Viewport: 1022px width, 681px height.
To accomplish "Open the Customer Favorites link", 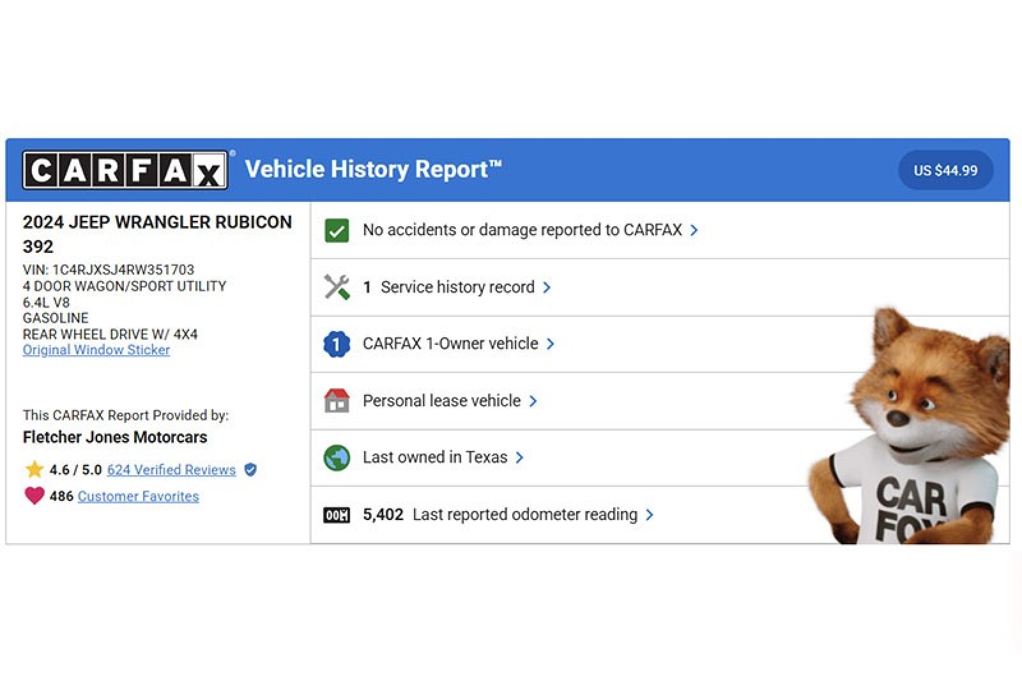I will tap(138, 496).
